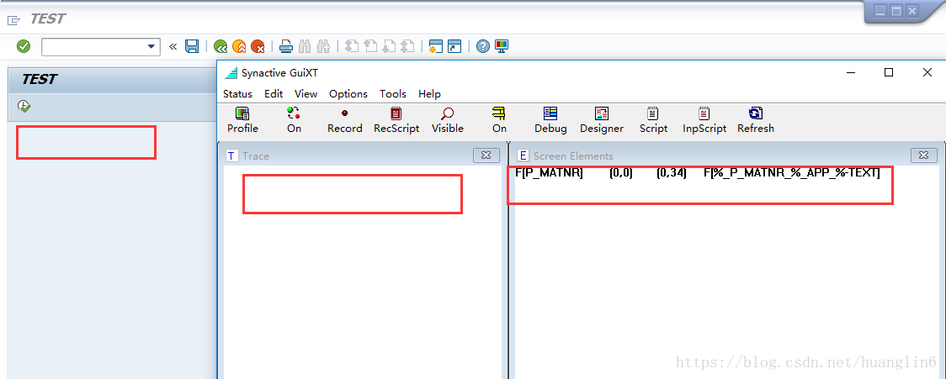
Task: Click the E icon of Screen Elements
Action: tap(523, 156)
